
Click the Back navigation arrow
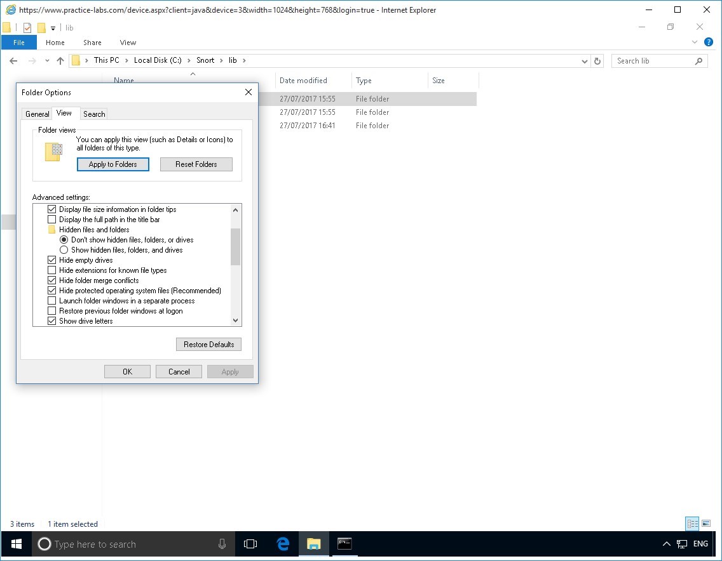13,61
